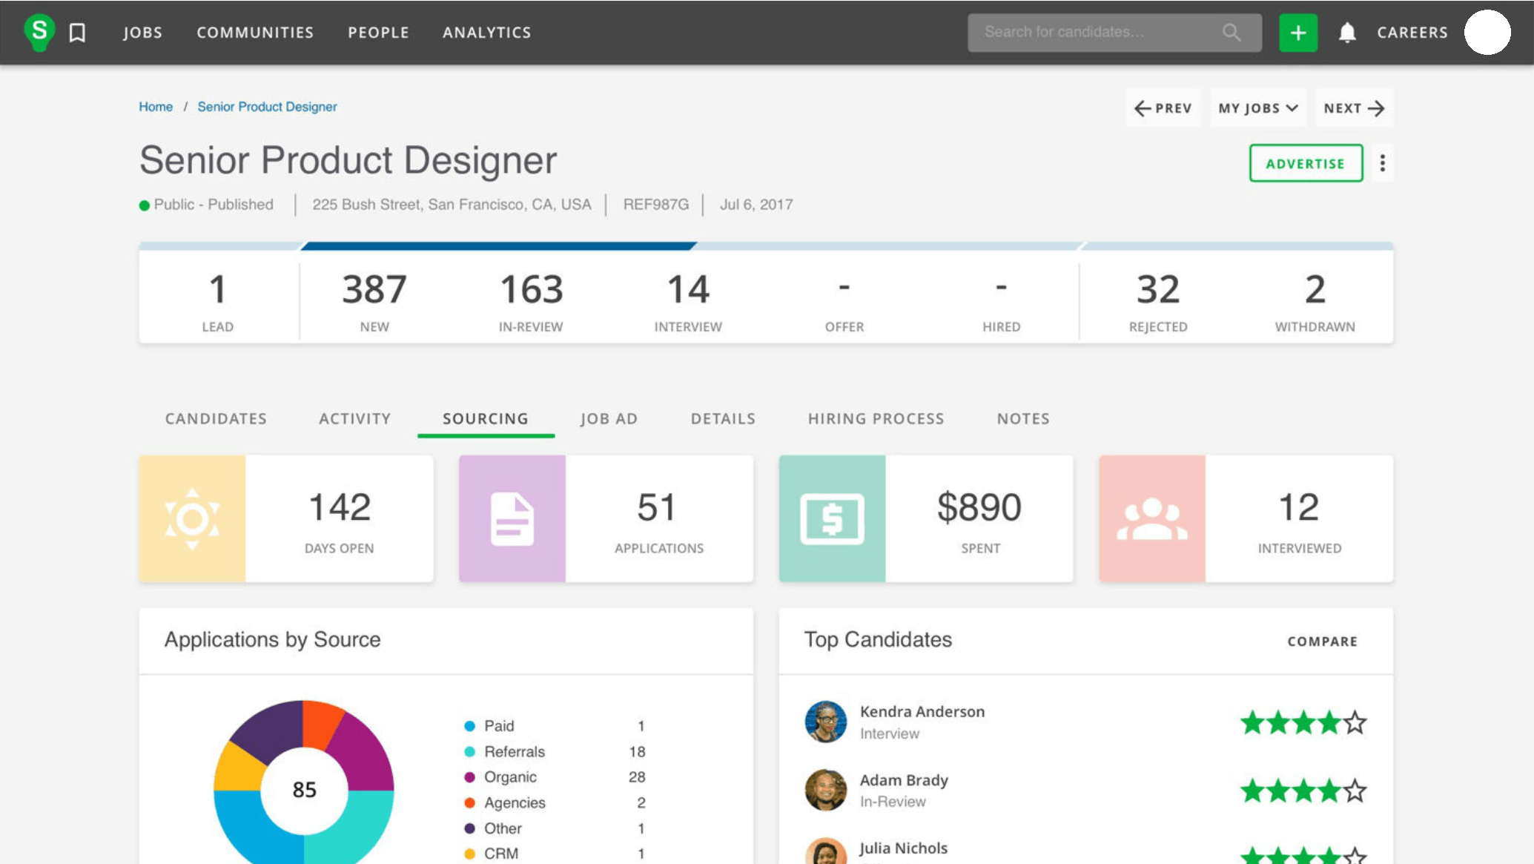The image size is (1534, 864).
Task: Click the bell notification icon
Action: click(x=1346, y=32)
